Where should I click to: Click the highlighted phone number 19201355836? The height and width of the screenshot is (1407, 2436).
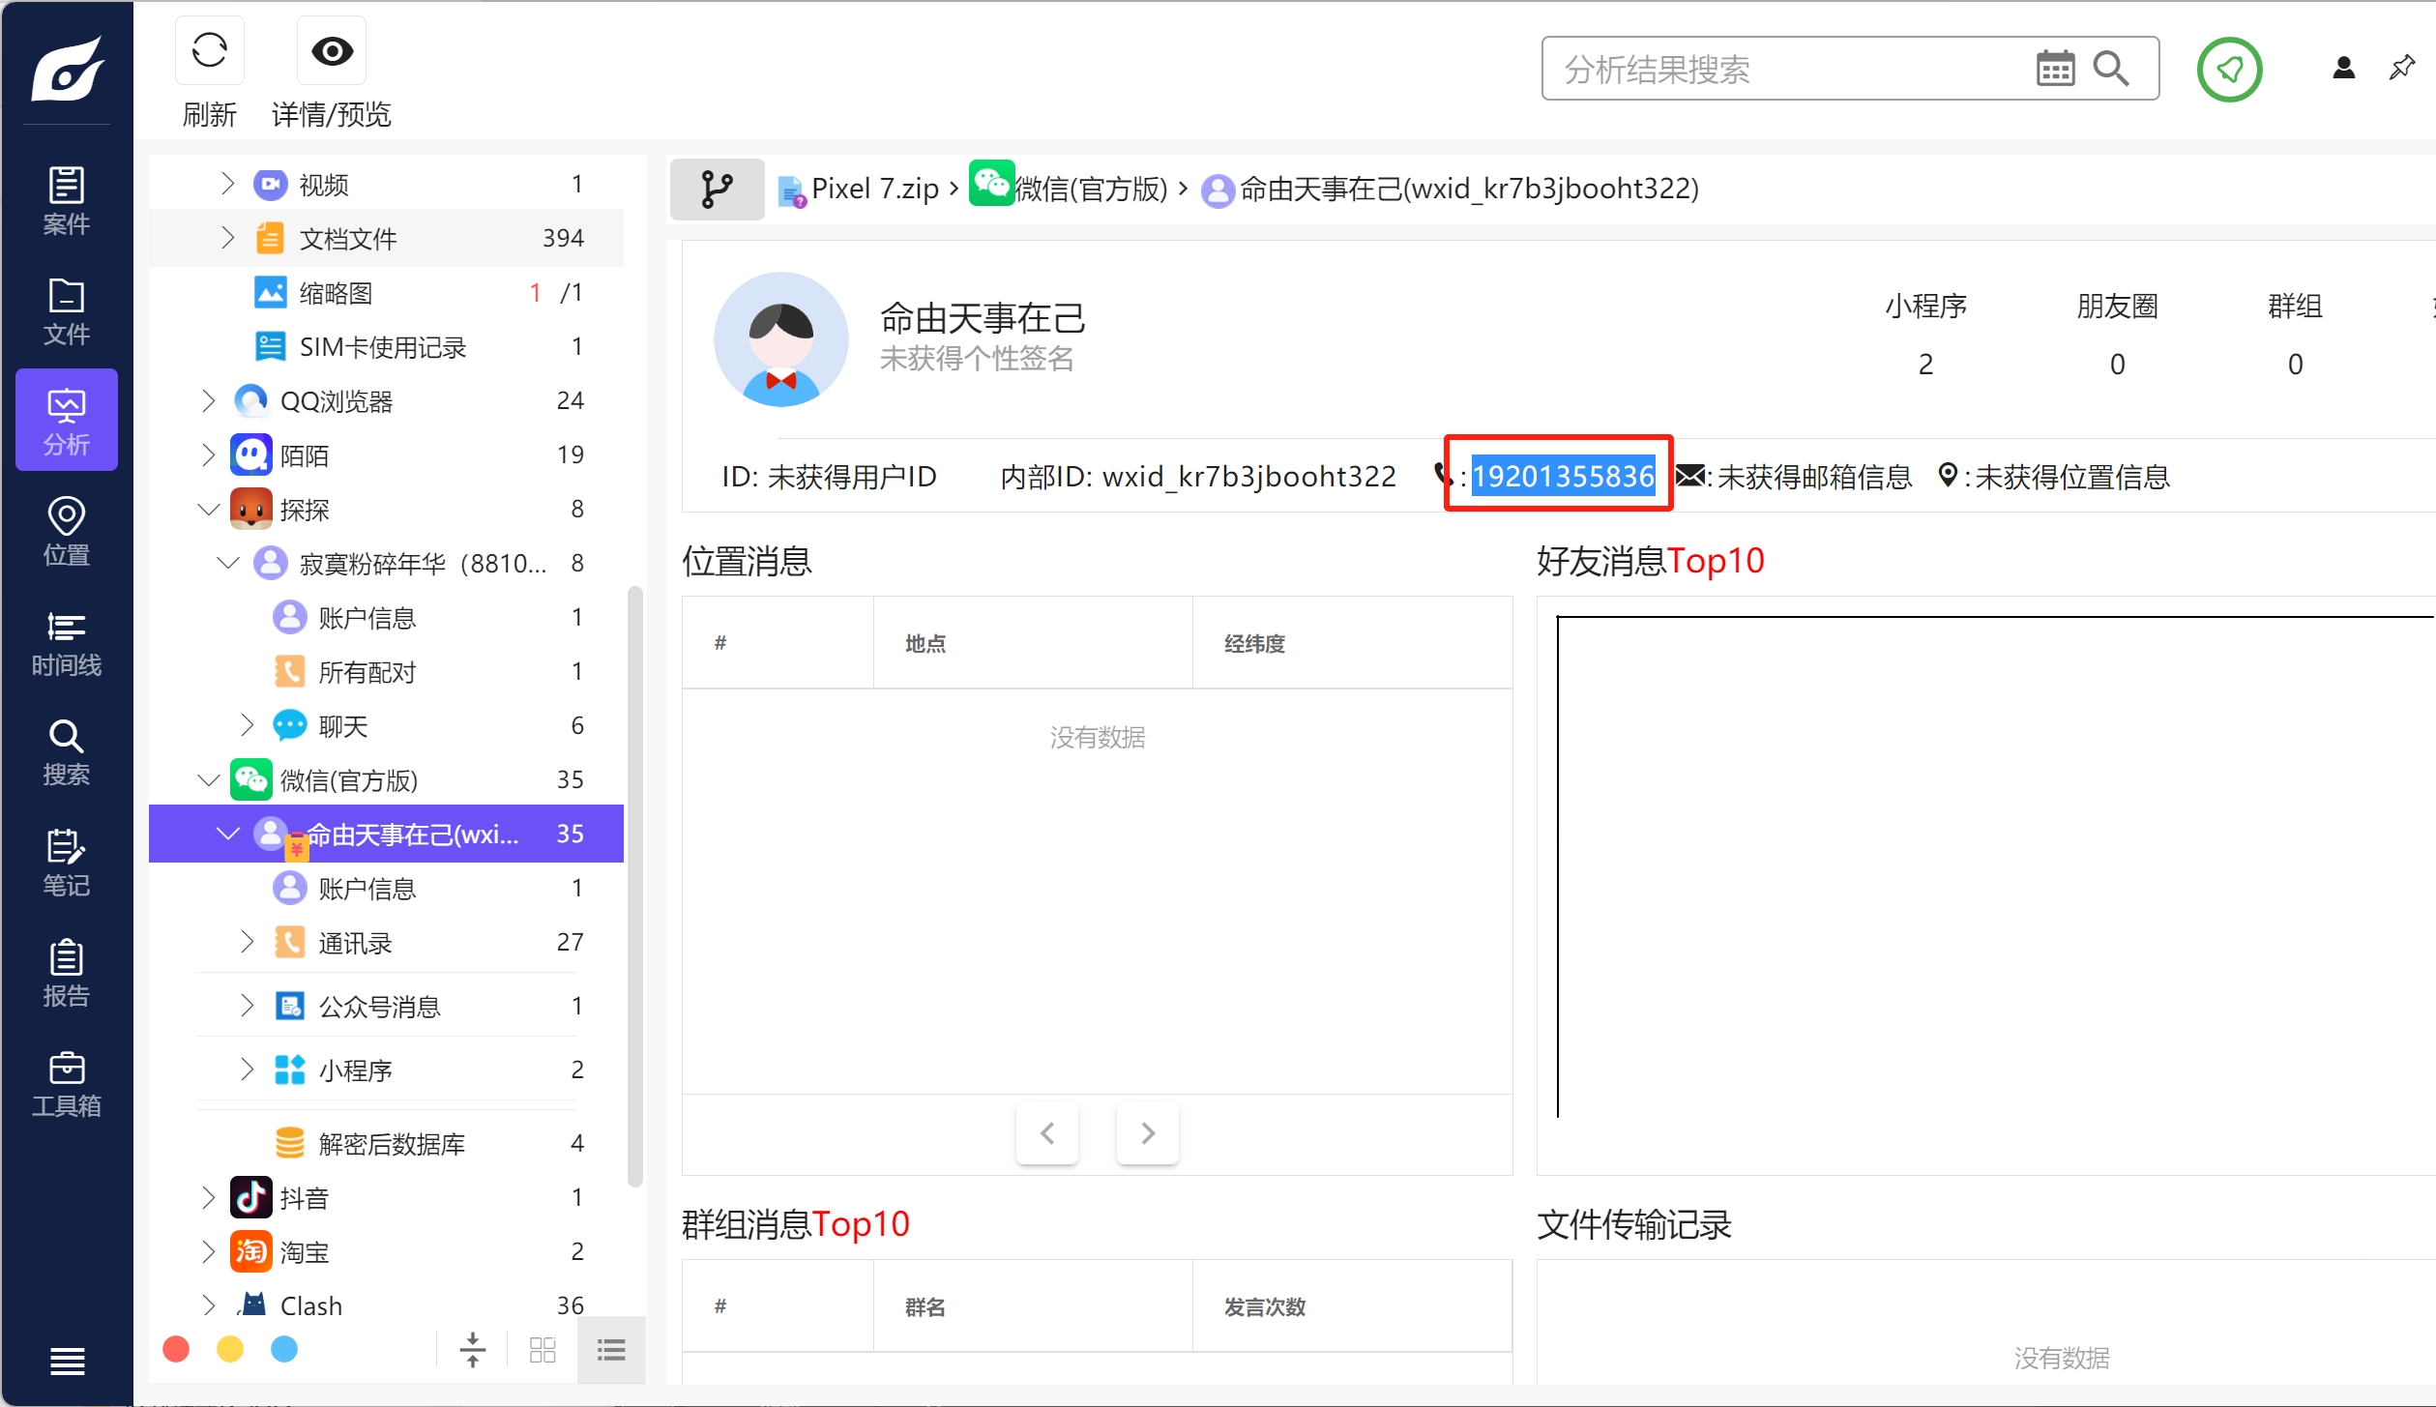click(1563, 476)
